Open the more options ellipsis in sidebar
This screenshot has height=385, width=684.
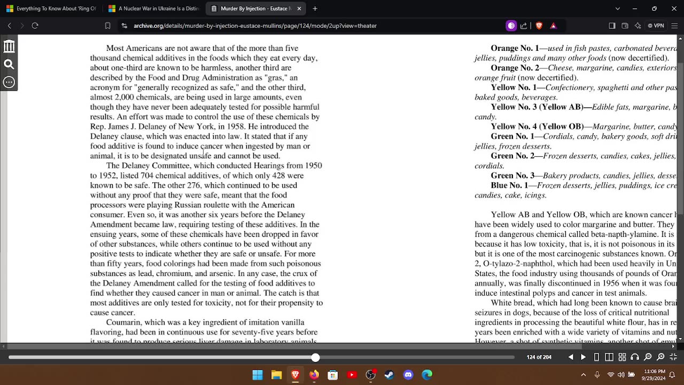click(9, 82)
